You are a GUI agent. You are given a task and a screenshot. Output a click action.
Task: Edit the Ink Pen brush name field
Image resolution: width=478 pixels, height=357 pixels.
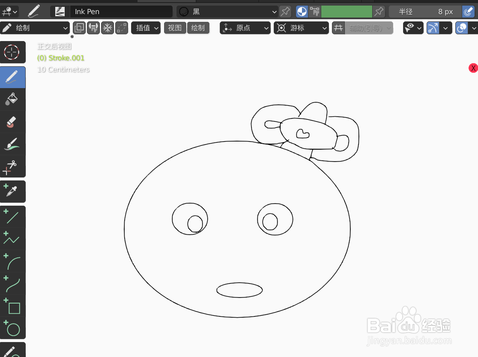click(121, 12)
